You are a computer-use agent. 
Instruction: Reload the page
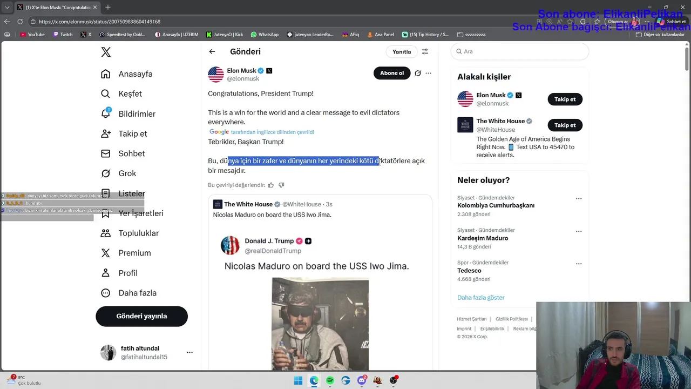coord(20,22)
